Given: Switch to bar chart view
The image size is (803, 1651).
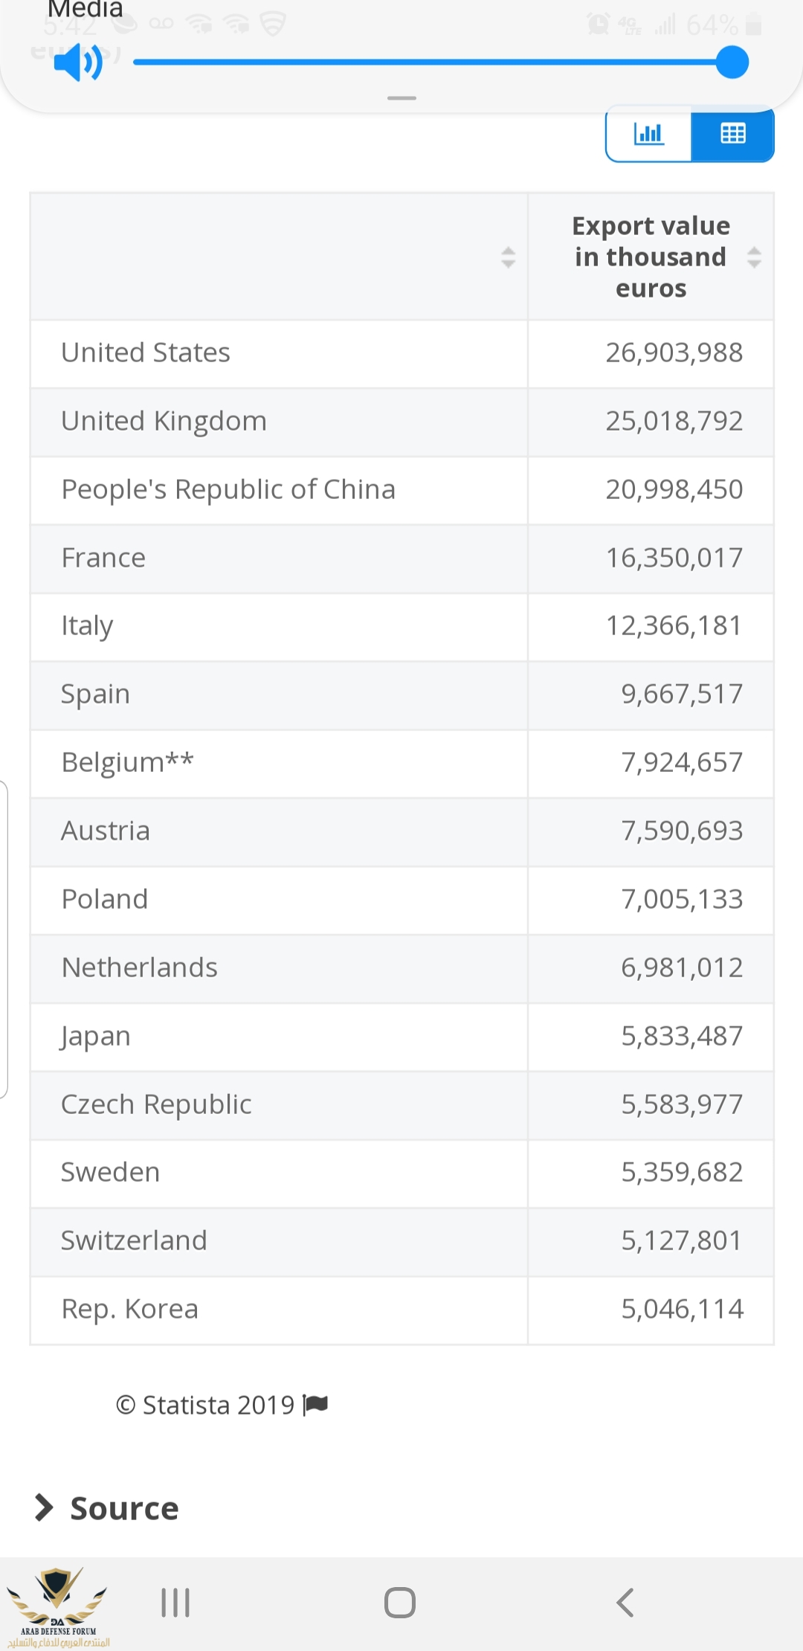Looking at the screenshot, I should coord(648,134).
